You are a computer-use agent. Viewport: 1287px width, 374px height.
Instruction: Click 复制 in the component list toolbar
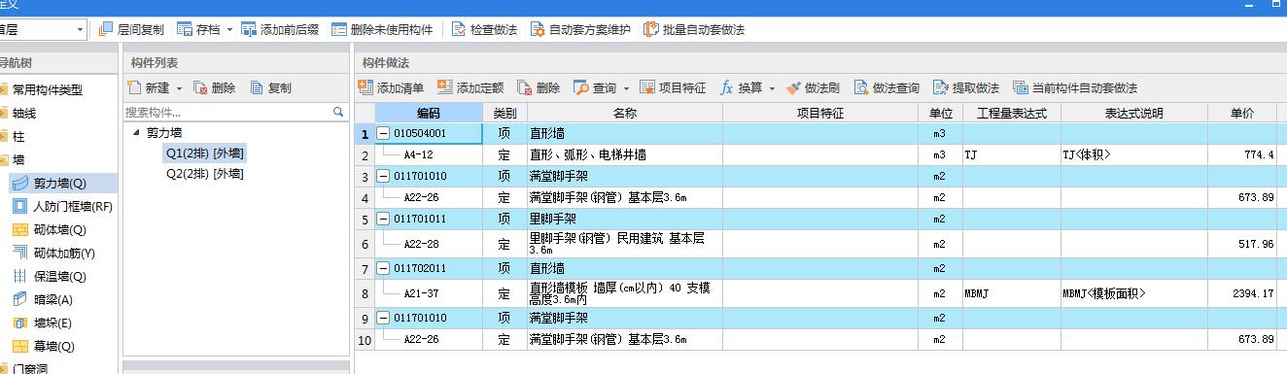tap(270, 87)
